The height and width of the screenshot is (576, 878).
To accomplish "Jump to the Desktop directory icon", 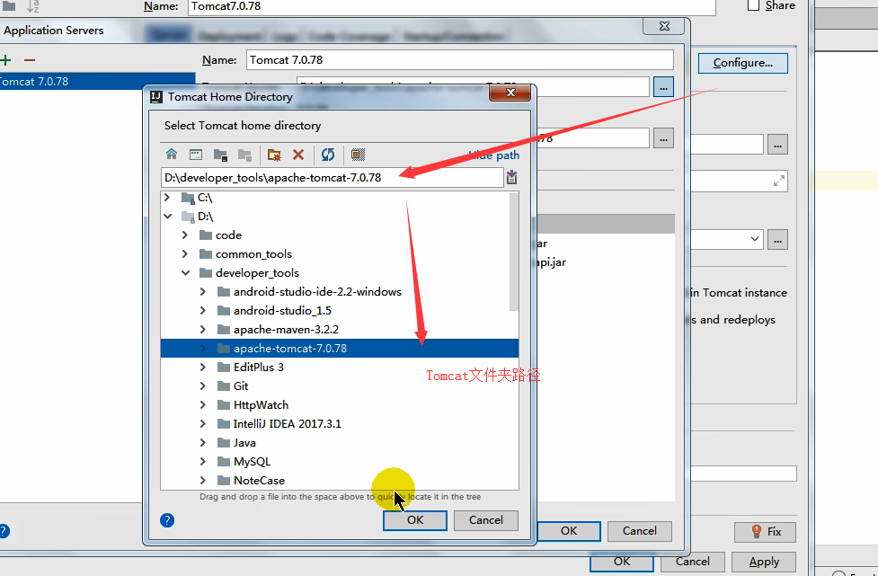I will [195, 155].
